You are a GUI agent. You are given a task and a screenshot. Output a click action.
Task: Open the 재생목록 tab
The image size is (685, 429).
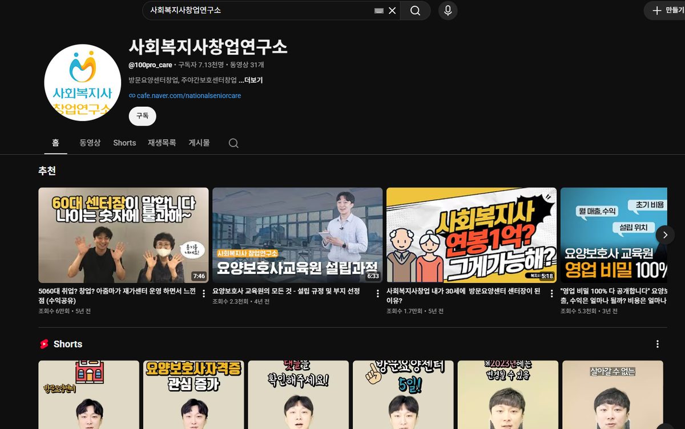point(162,143)
